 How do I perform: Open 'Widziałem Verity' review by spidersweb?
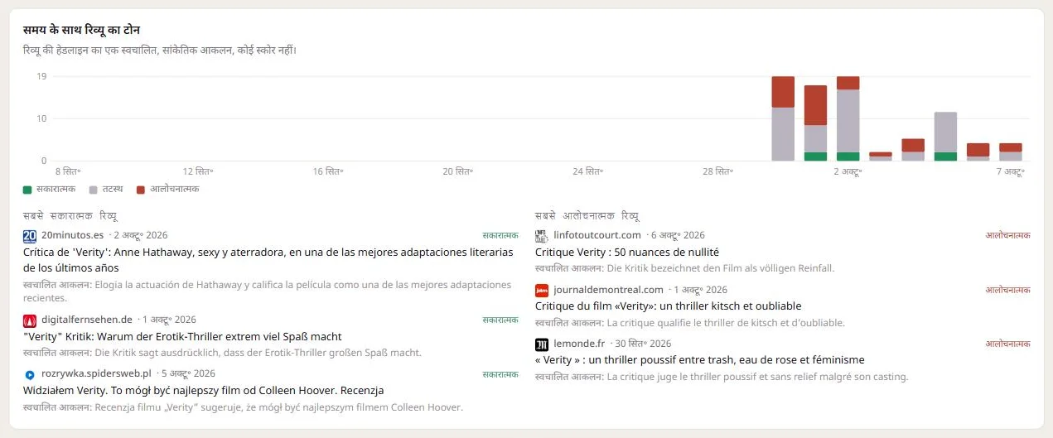click(x=203, y=390)
